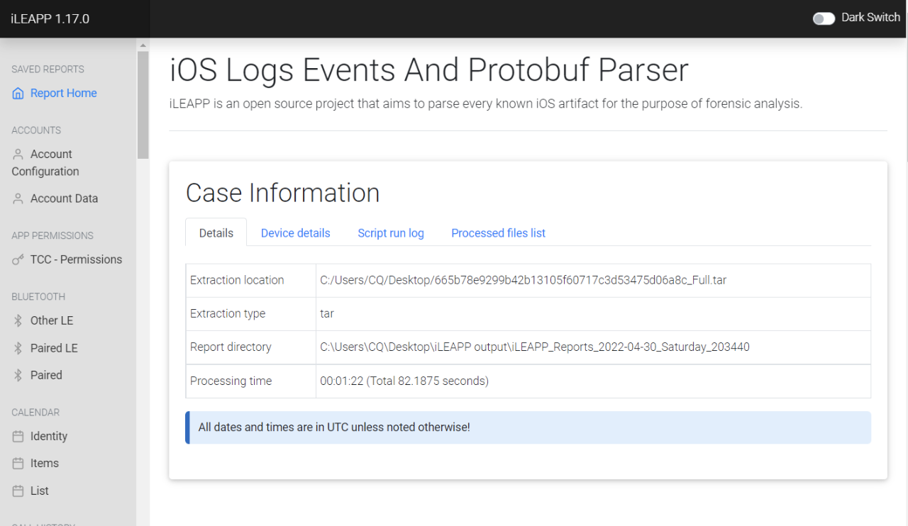Open the Paired LE Bluetooth report
Screen dimensions: 908x526
pyautogui.click(x=54, y=349)
